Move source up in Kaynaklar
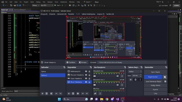Screen dimensions: 182x102 pos(83,93)
